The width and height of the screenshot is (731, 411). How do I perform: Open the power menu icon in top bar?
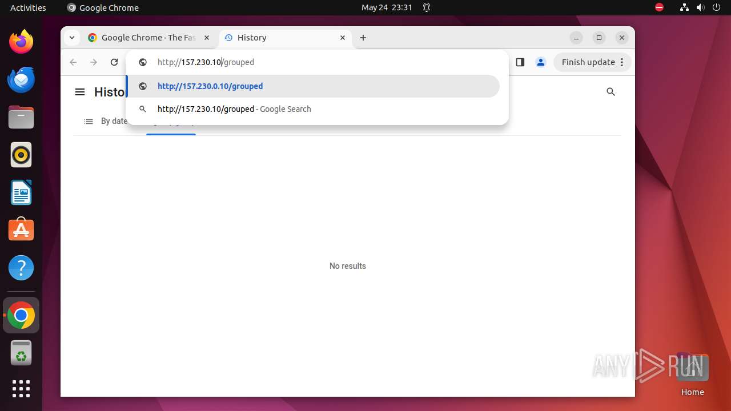point(717,7)
